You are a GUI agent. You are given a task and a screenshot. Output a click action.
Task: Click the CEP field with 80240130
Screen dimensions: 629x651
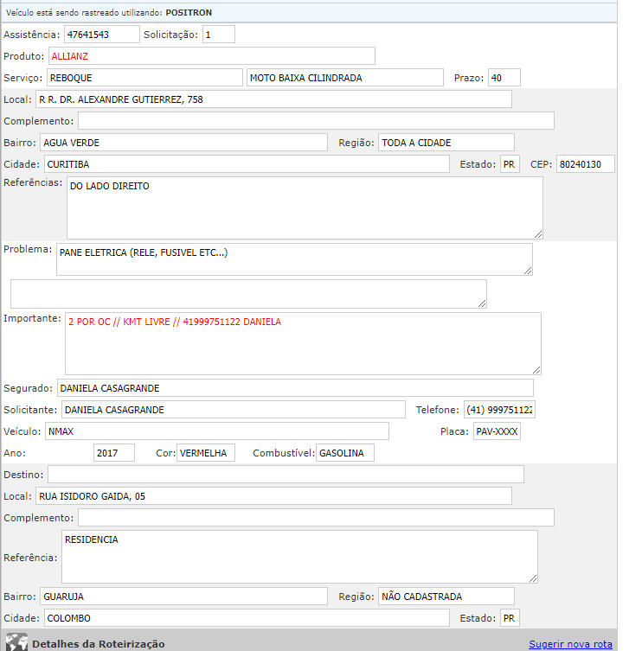585,164
